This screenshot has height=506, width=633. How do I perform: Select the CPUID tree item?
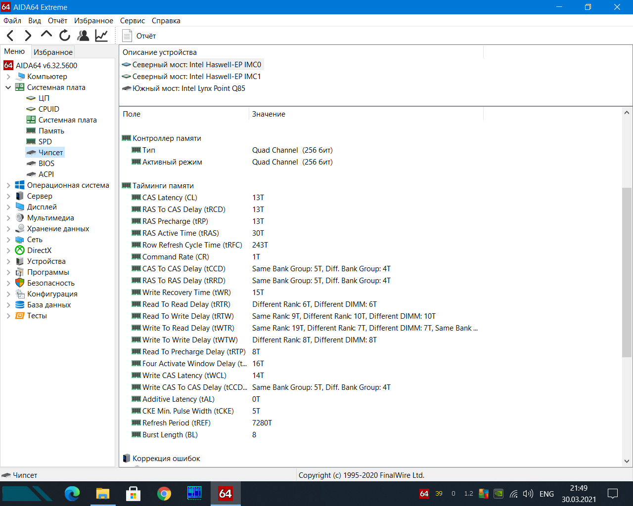(x=49, y=109)
